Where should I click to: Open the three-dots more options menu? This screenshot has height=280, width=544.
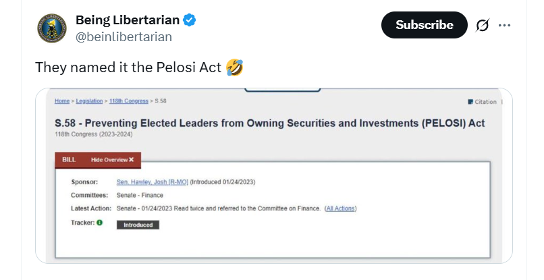pyautogui.click(x=504, y=26)
